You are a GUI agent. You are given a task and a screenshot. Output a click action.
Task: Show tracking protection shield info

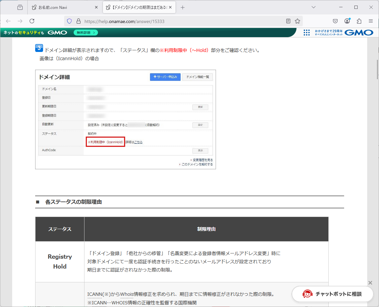69,21
